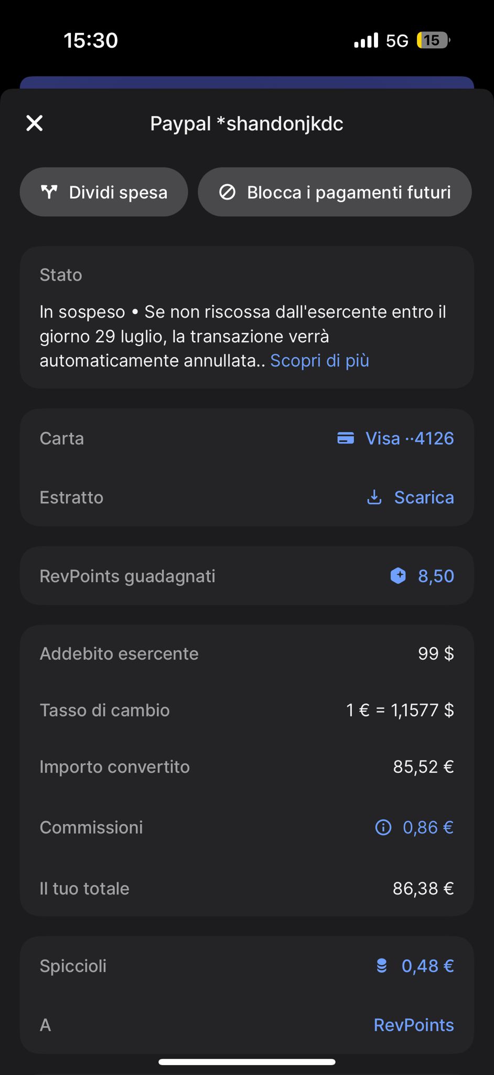494x1075 pixels.
Task: Open the 0,86 € commission details
Action: point(428,828)
